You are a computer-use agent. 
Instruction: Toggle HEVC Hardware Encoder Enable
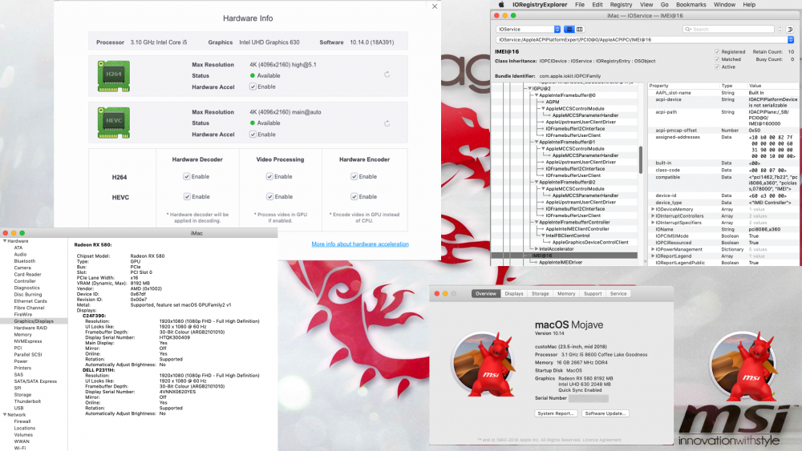(354, 196)
